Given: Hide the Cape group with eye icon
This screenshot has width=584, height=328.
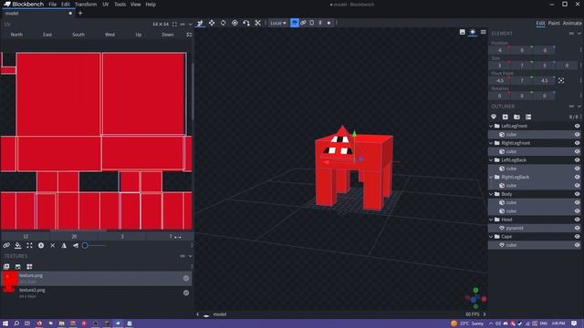Looking at the screenshot, I should click(577, 237).
